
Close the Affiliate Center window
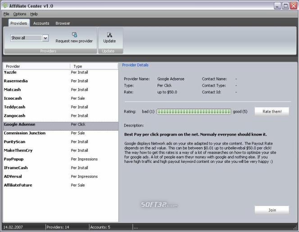point(294,6)
